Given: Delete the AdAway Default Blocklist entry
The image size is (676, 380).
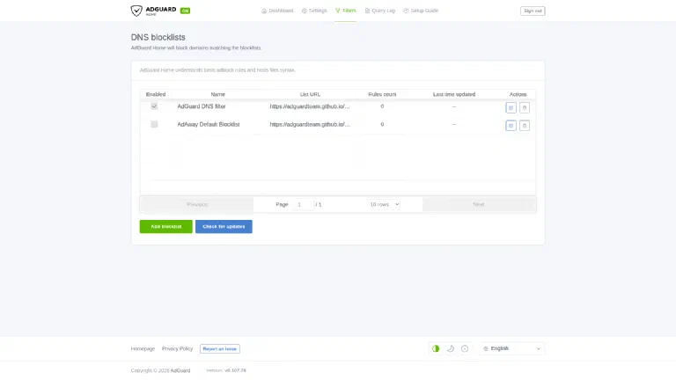Looking at the screenshot, I should coord(525,126).
